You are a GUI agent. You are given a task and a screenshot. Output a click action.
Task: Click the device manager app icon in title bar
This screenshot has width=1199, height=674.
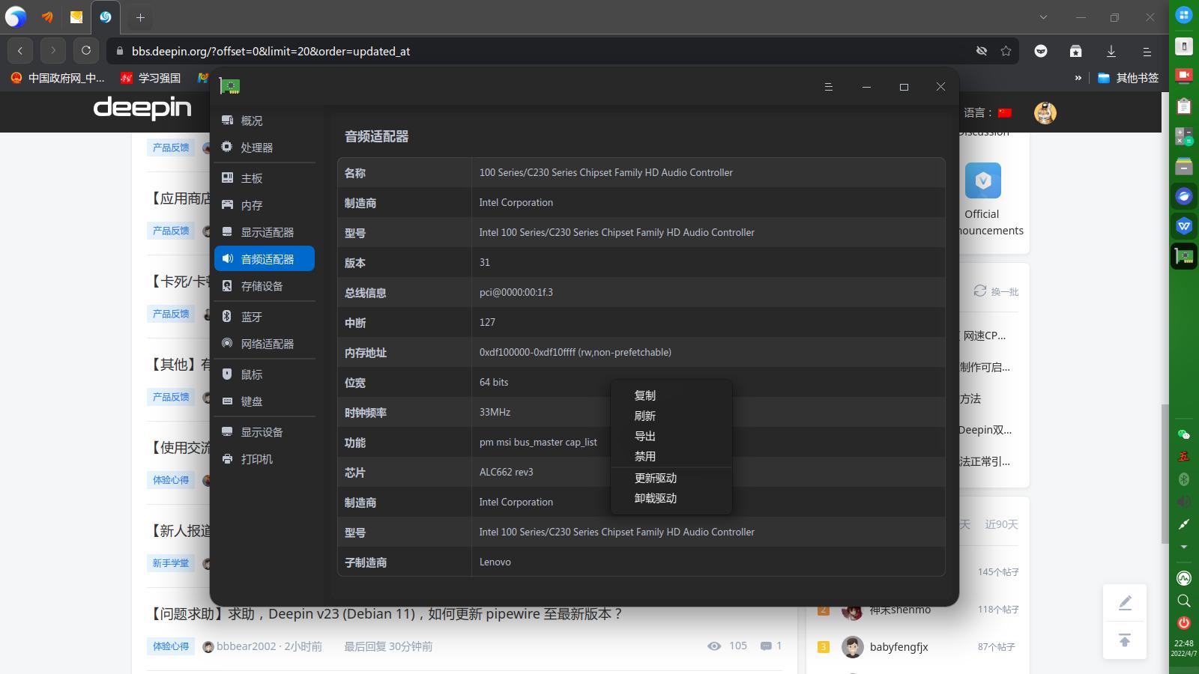click(229, 86)
